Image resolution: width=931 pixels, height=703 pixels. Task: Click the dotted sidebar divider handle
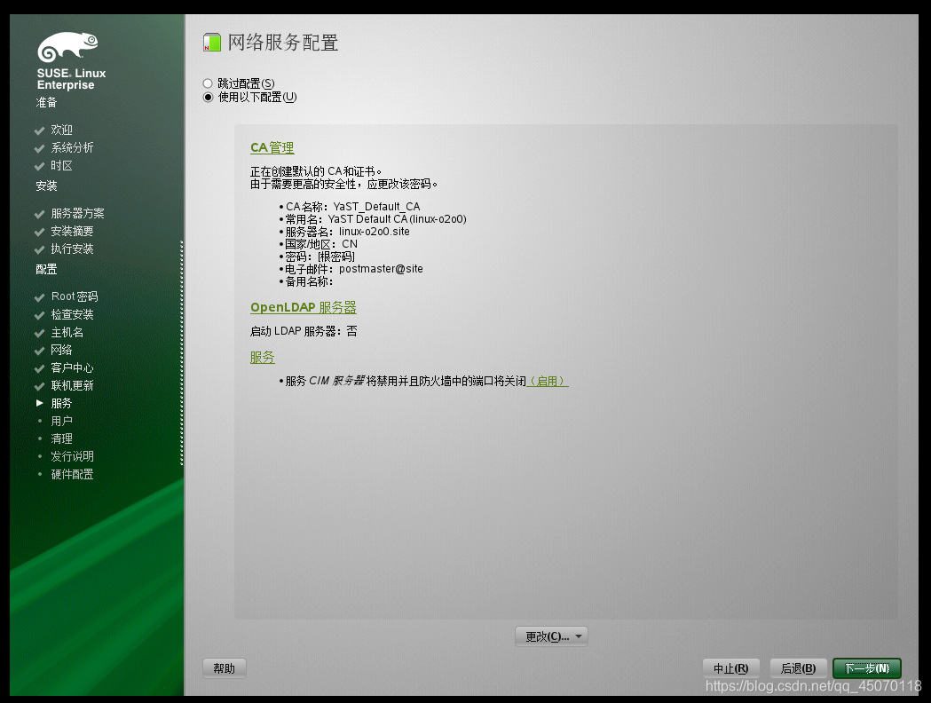point(182,353)
